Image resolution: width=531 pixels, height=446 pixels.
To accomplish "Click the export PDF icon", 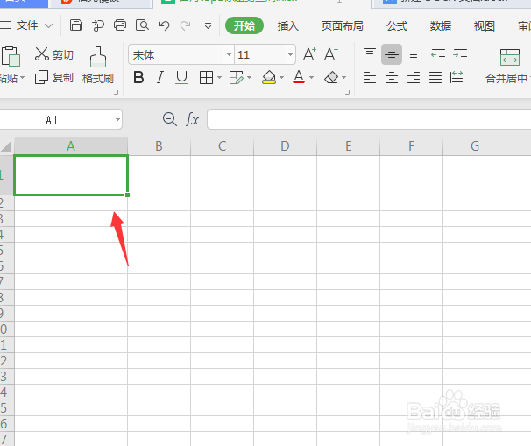I will (98, 25).
